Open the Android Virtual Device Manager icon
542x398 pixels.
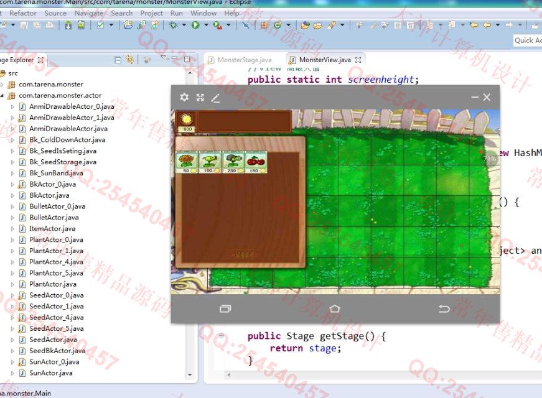[x=81, y=25]
